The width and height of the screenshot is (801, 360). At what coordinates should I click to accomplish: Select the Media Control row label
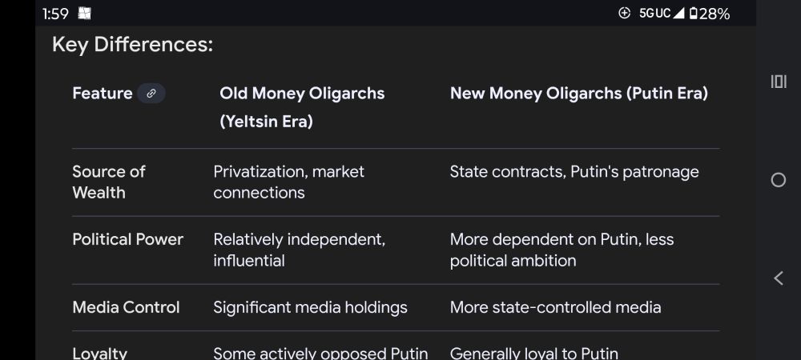pyautogui.click(x=127, y=307)
